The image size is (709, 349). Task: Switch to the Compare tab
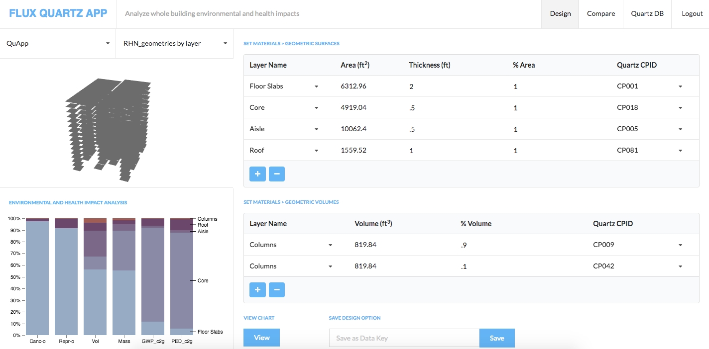(x=601, y=14)
